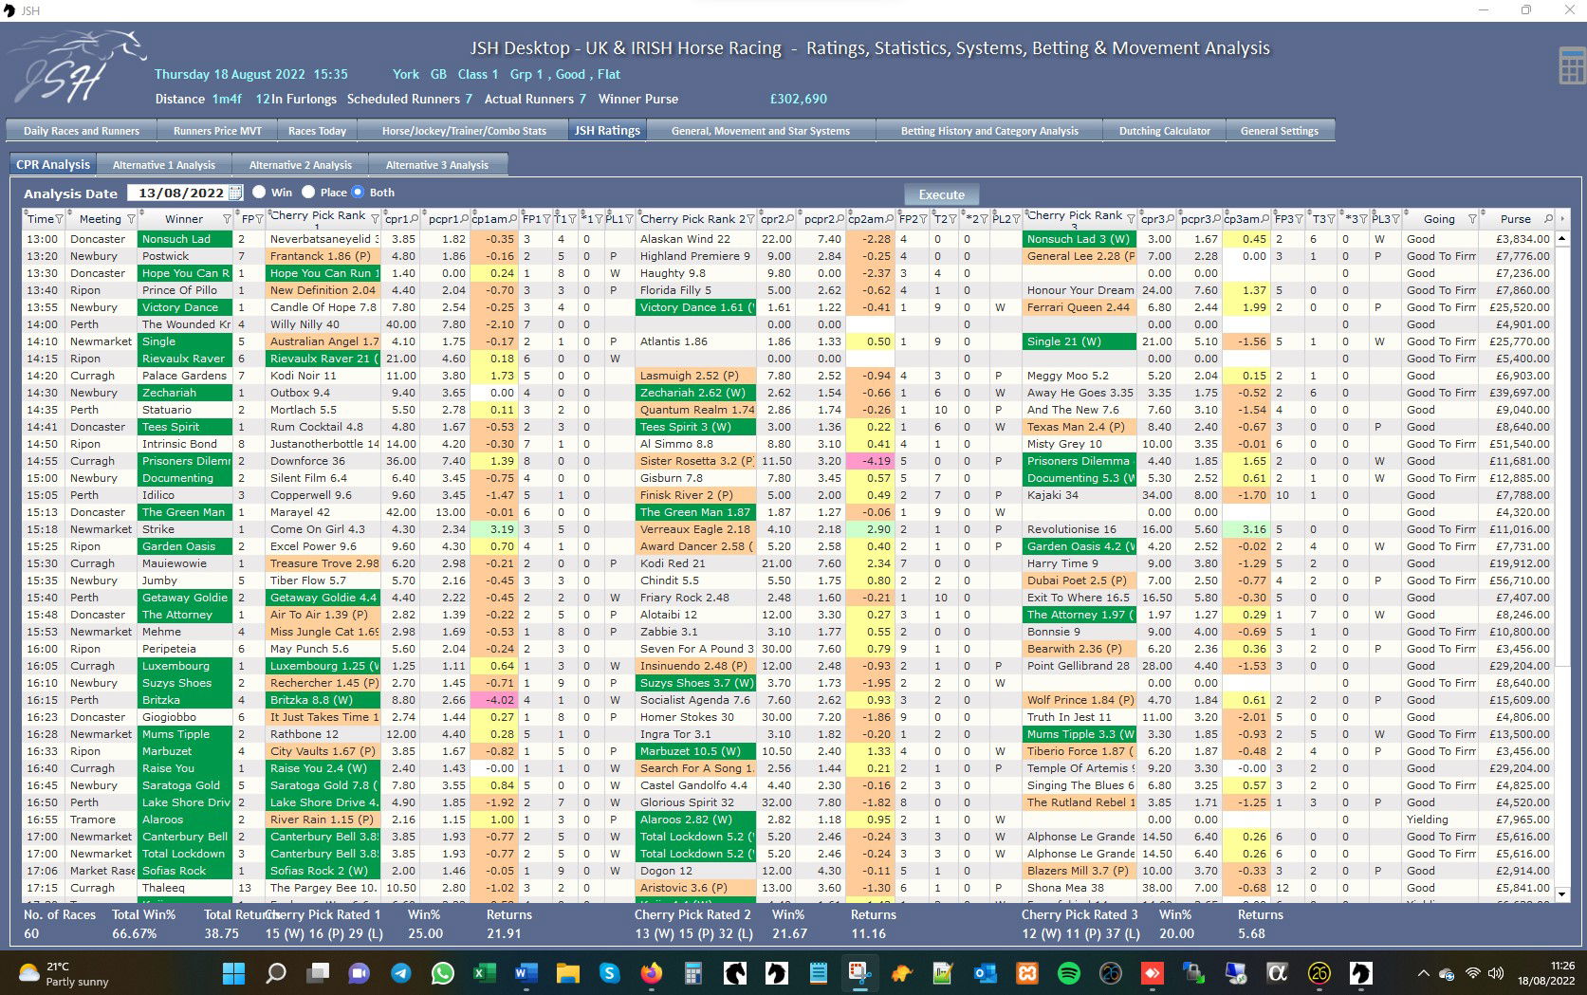Click table scrollbar up arrow
The image size is (1587, 995).
coord(1562,239)
